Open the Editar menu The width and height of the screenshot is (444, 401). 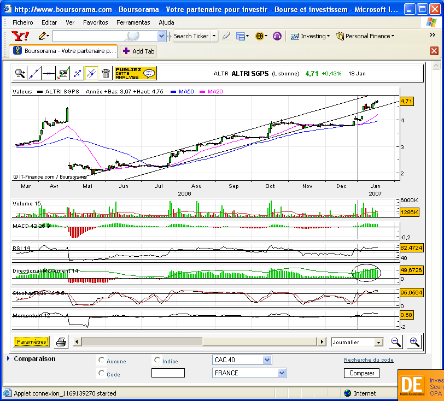pyautogui.click(x=49, y=22)
